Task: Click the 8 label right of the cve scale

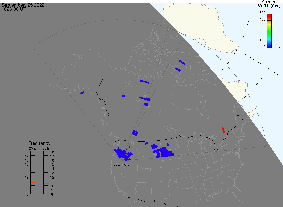Action: (x=52, y=195)
